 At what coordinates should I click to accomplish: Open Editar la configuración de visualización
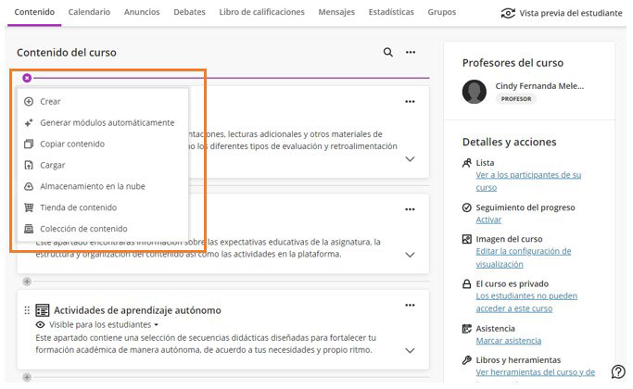click(524, 257)
